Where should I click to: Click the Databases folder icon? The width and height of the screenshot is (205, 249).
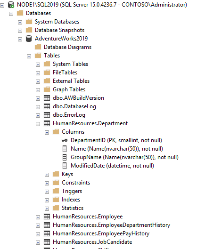coord(20,13)
